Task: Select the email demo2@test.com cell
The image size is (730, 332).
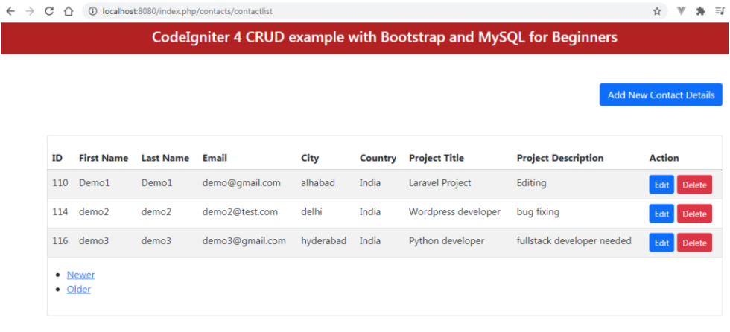Action: pos(240,212)
